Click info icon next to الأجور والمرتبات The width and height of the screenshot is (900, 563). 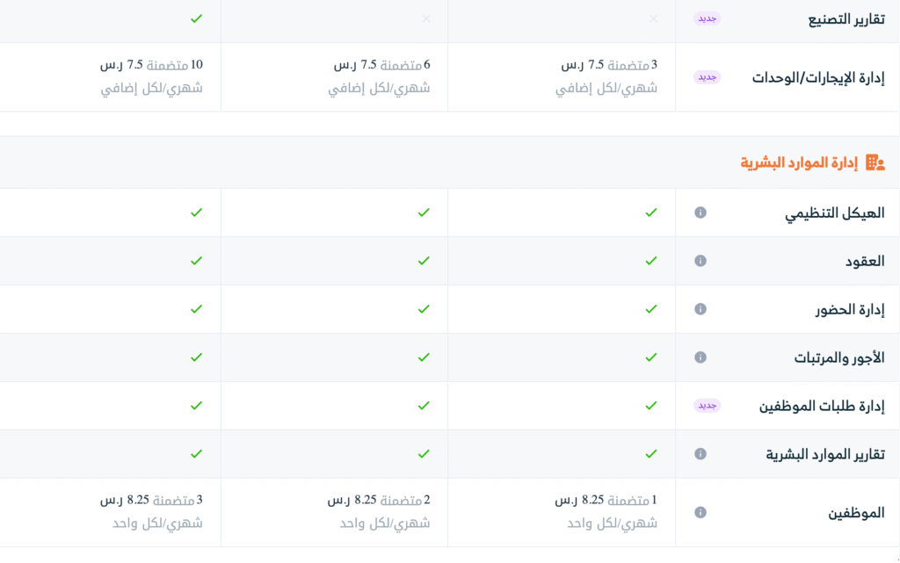700,357
